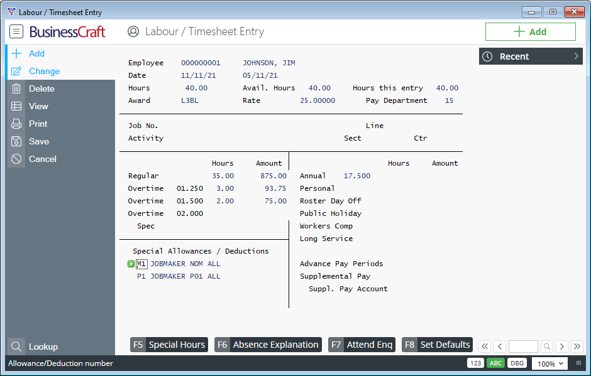Click Regular amount 875.00
The image size is (591, 376).
(273, 176)
